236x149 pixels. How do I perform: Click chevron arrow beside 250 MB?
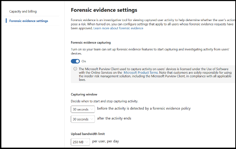pyautogui.click(x=87, y=142)
